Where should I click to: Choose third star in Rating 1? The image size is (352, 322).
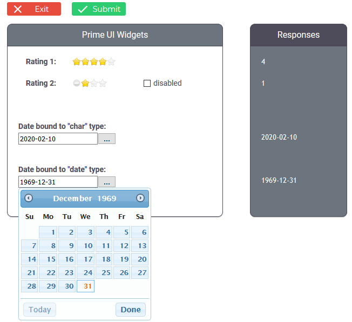click(94, 61)
